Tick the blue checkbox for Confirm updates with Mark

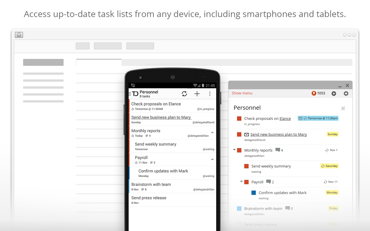coord(254,193)
